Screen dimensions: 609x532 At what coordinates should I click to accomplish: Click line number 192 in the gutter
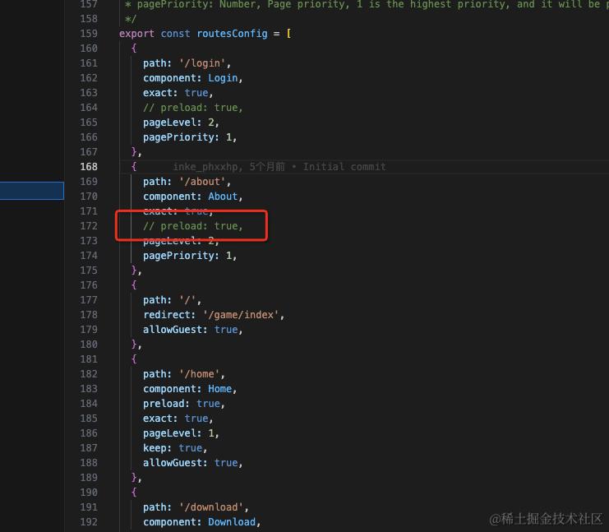click(x=89, y=522)
